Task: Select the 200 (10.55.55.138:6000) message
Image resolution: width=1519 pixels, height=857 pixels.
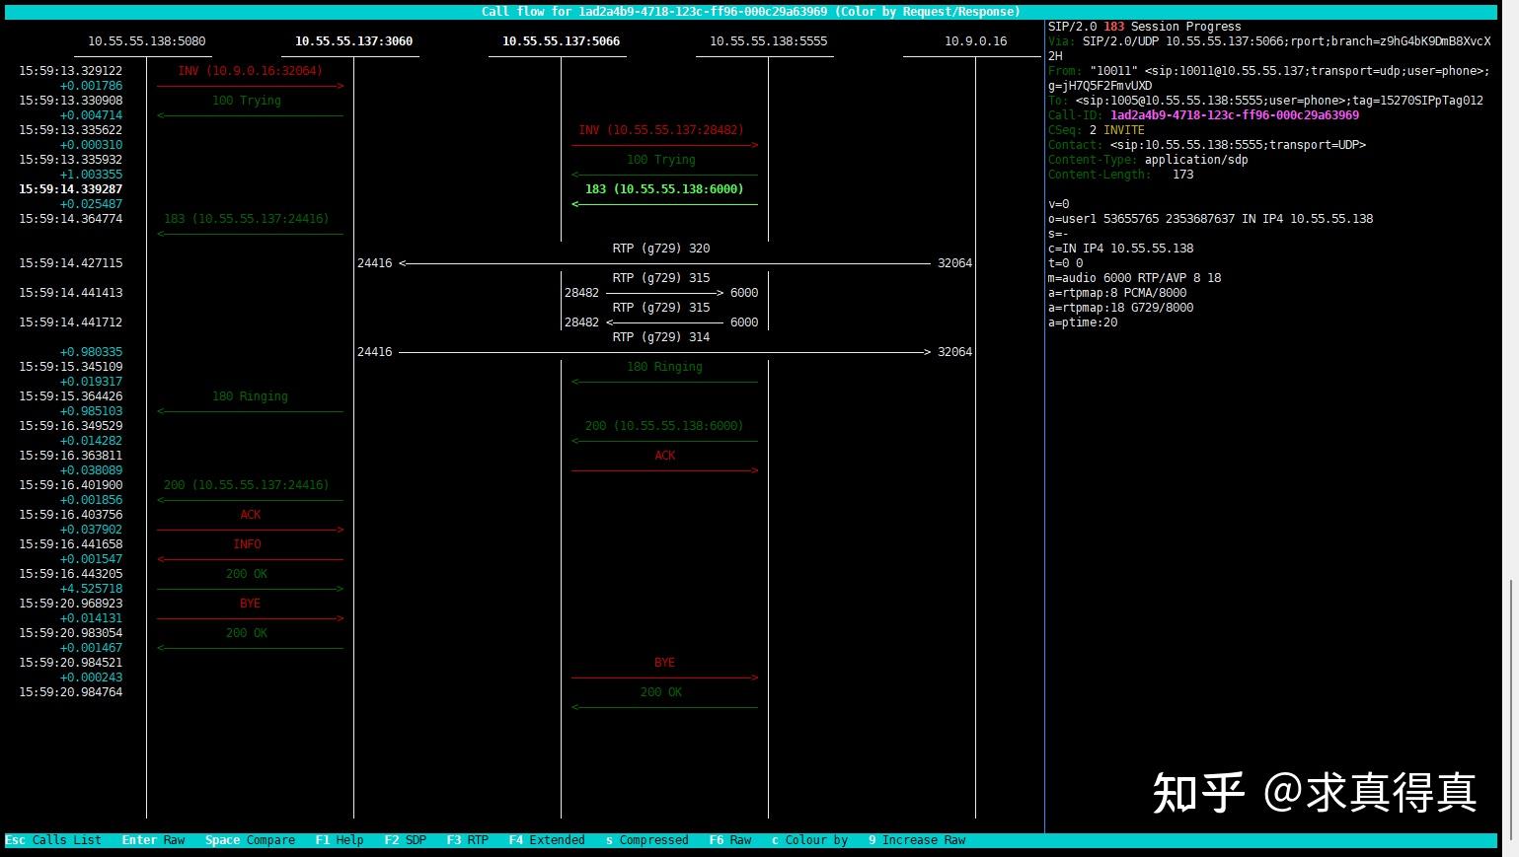Action: (x=664, y=426)
